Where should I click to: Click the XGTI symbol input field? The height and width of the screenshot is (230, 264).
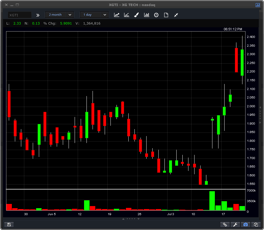pyautogui.click(x=19, y=15)
